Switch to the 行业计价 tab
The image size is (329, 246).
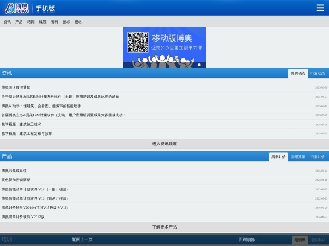coord(317,157)
